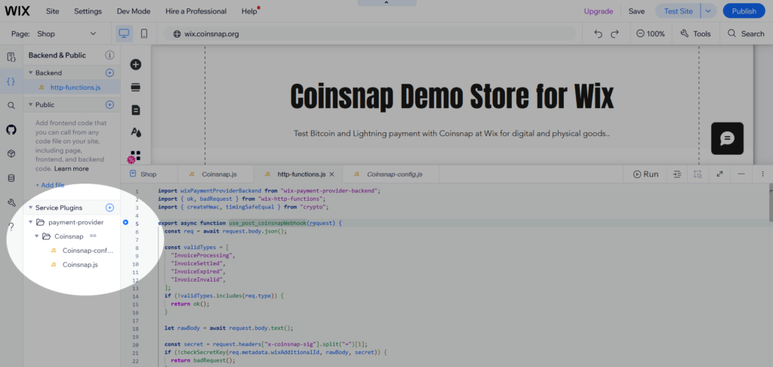
Task: Open the Dev Mode menu
Action: (x=133, y=11)
